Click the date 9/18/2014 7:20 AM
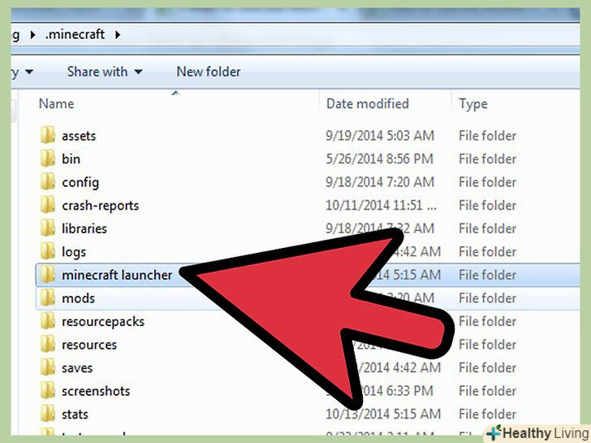The height and width of the screenshot is (443, 591). [380, 182]
